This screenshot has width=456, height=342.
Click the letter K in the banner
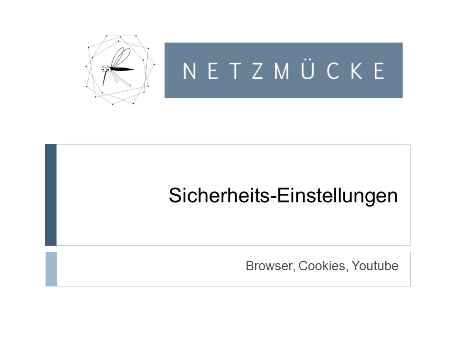click(357, 71)
